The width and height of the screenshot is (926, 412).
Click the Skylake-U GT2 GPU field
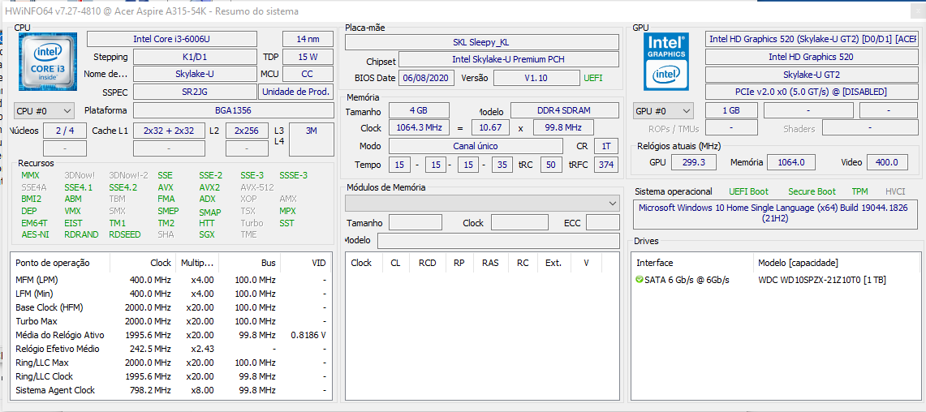click(811, 75)
